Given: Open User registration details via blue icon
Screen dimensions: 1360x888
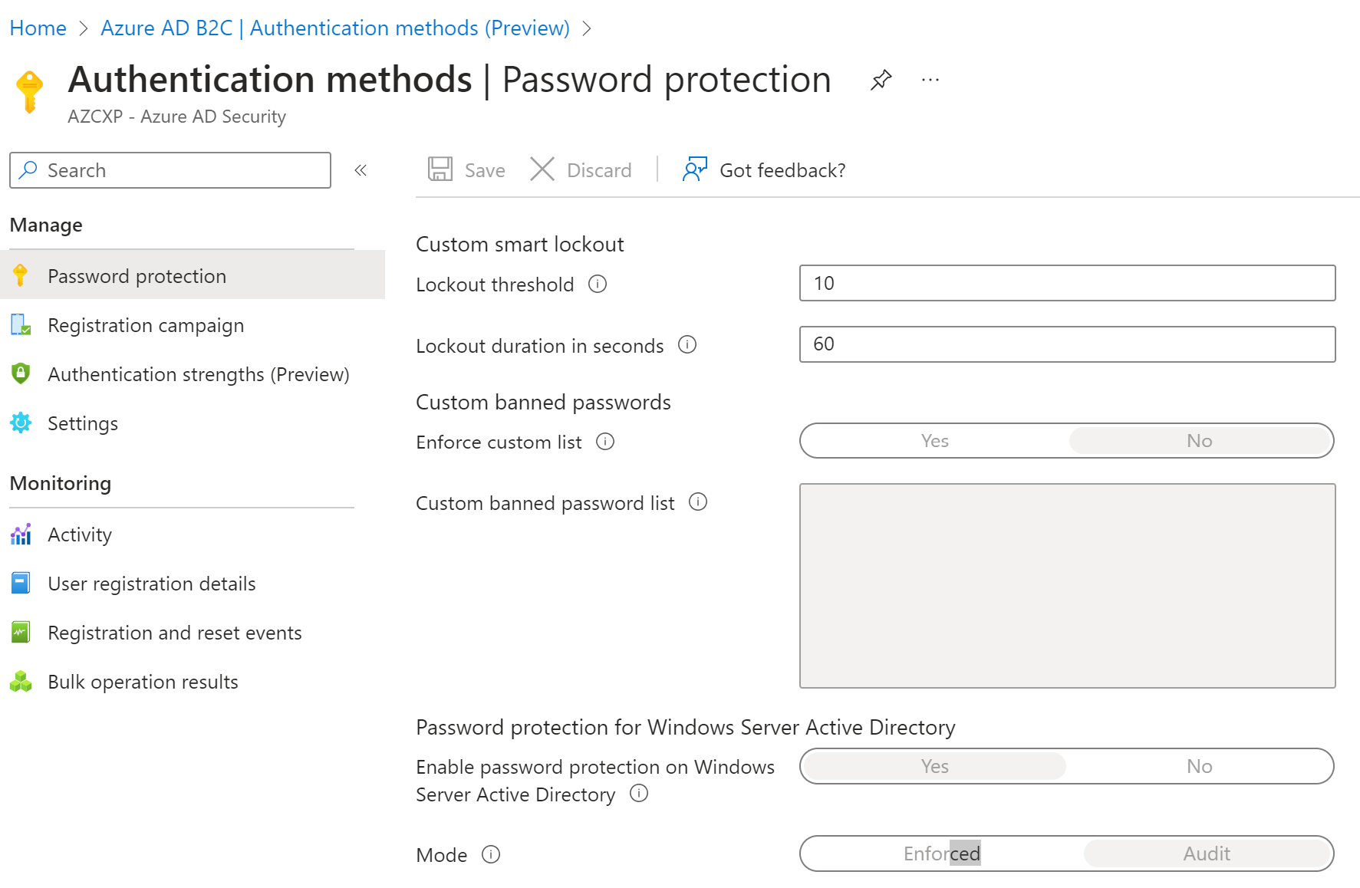Looking at the screenshot, I should (21, 583).
